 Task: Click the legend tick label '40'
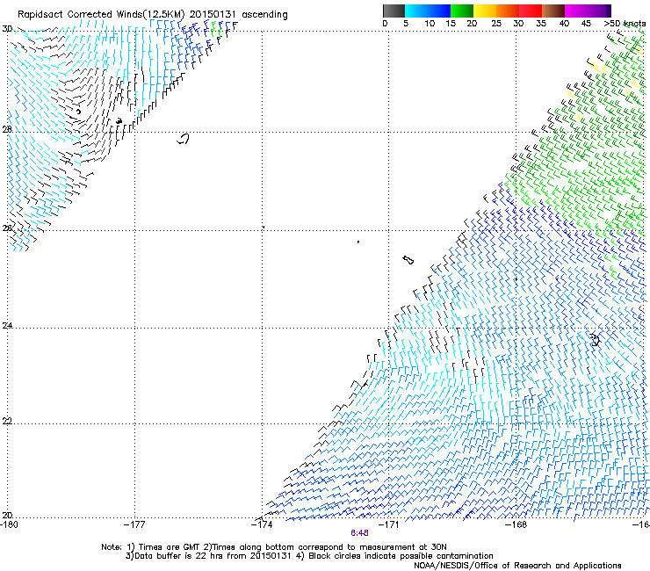coord(564,24)
